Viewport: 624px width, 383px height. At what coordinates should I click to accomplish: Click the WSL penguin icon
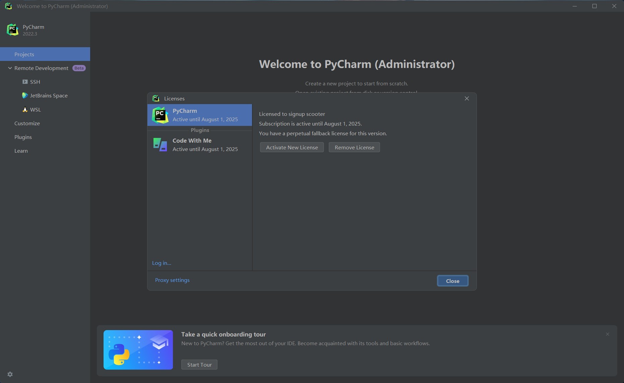[x=25, y=109]
